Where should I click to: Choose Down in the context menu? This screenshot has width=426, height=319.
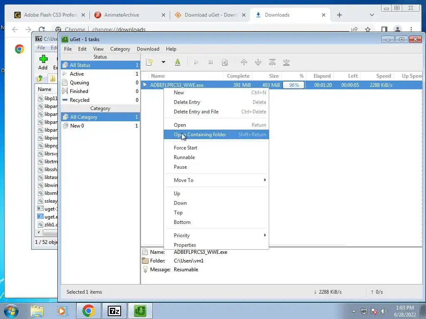216,203
